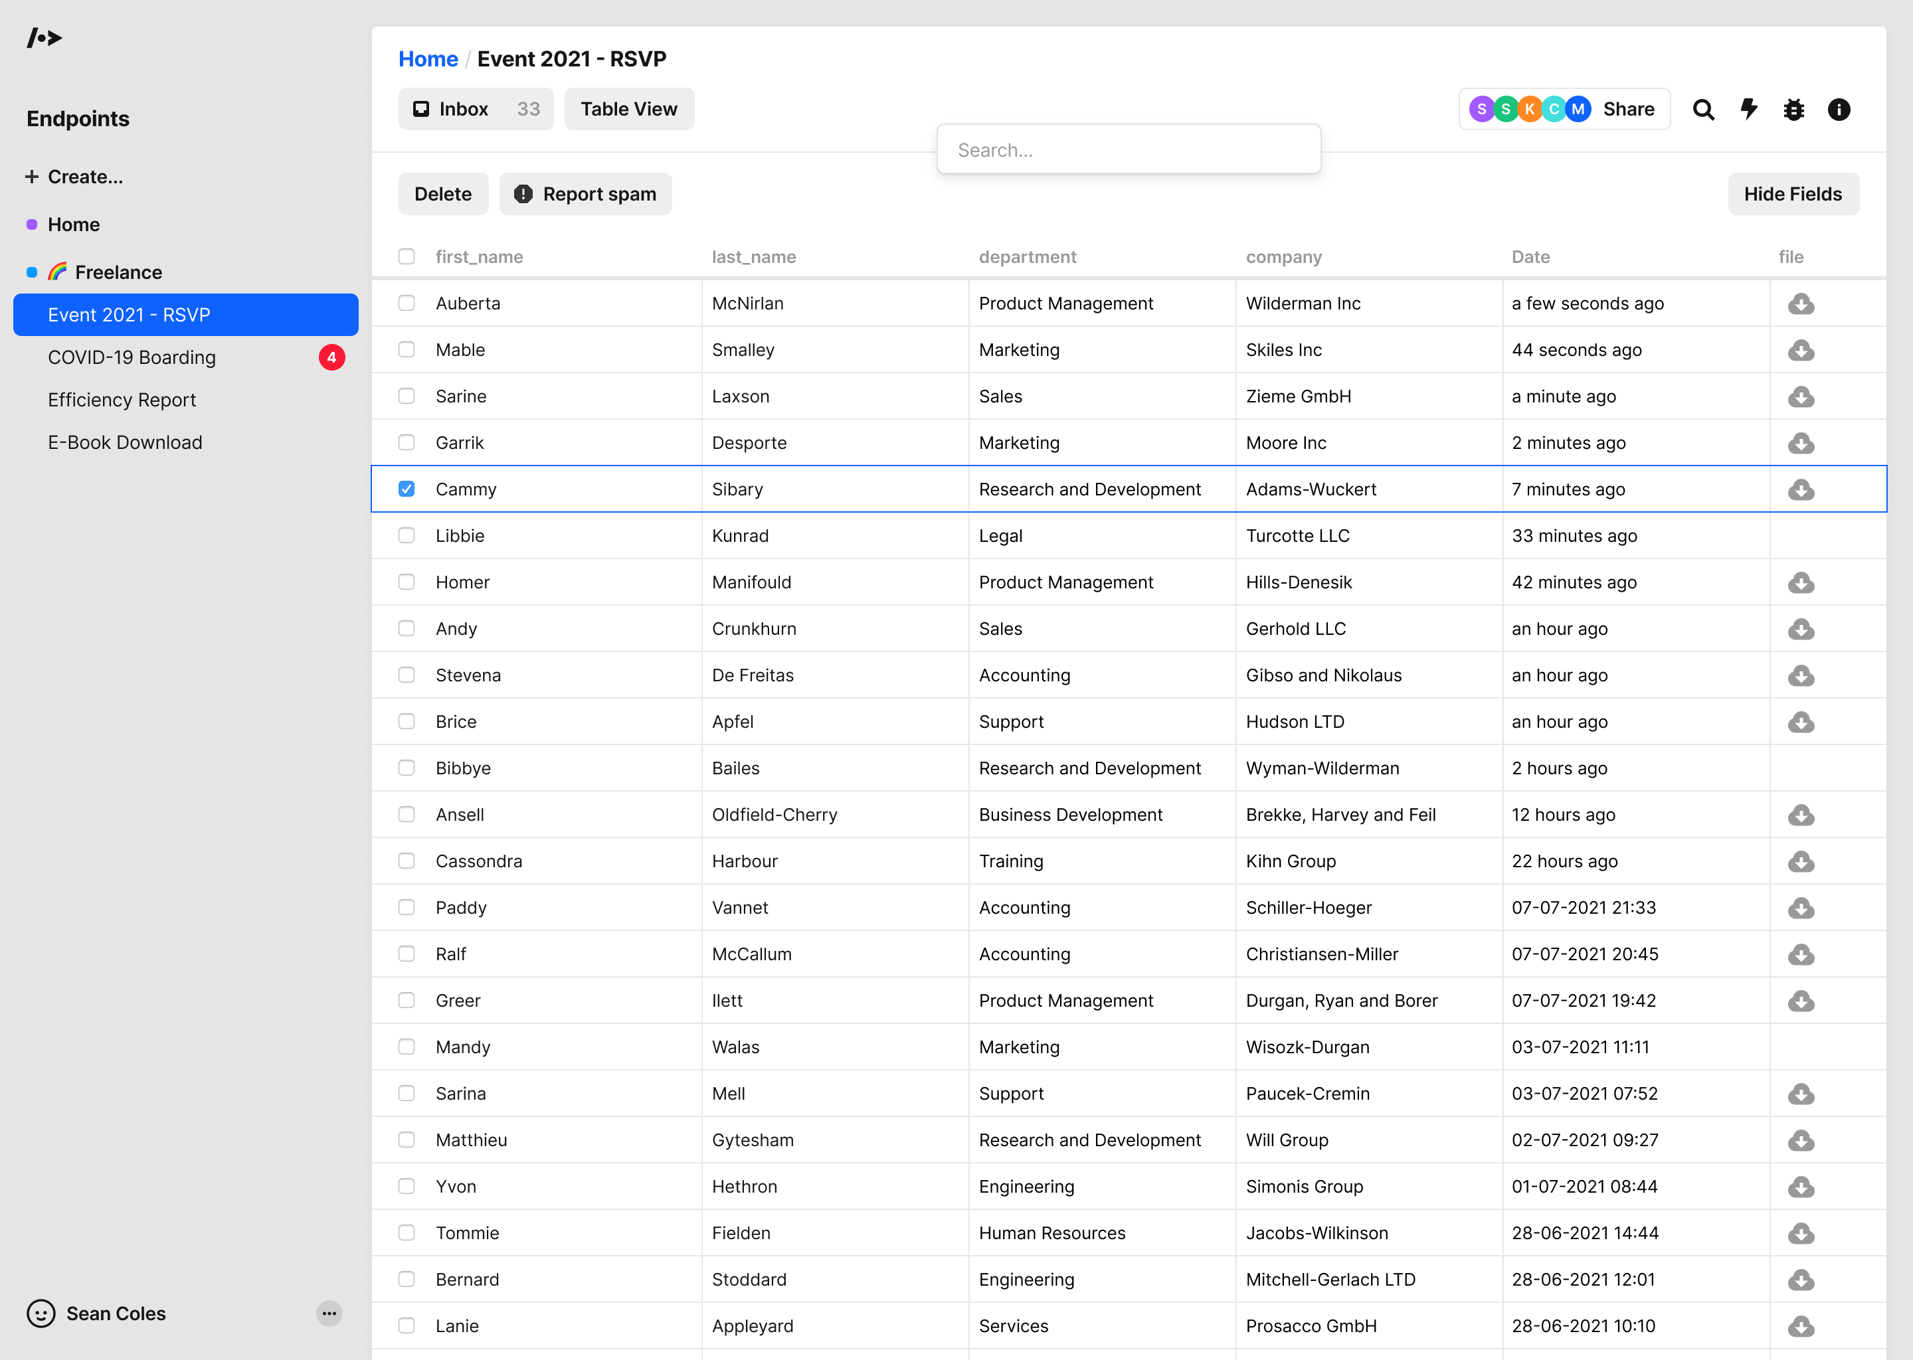Click the lightning bolt actions icon
Screen dimensions: 1913x1360
(x=1749, y=109)
